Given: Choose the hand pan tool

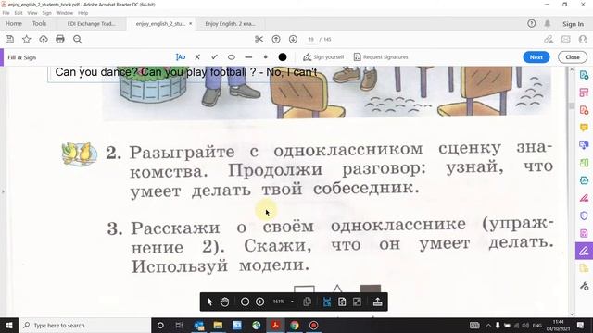Looking at the screenshot, I should point(224,302).
